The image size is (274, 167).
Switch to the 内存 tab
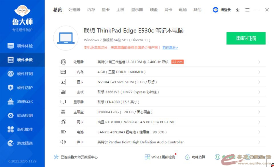91,10
